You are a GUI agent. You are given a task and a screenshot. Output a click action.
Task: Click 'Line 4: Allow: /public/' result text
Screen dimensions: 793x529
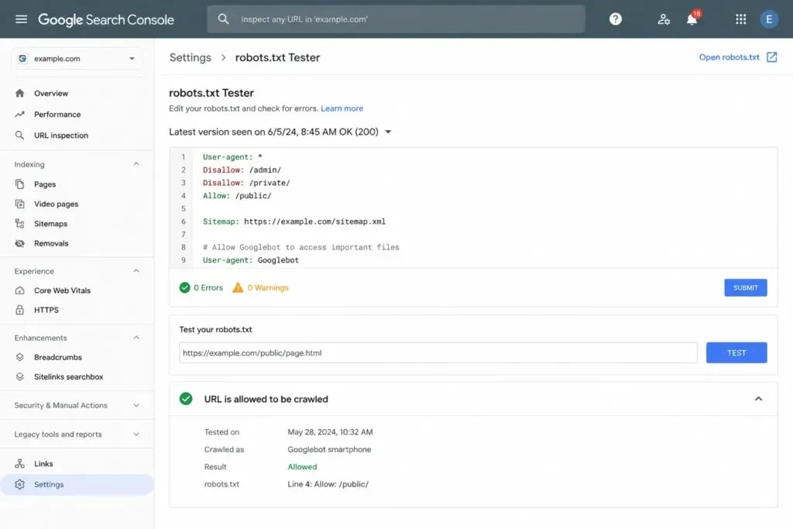pyautogui.click(x=328, y=484)
